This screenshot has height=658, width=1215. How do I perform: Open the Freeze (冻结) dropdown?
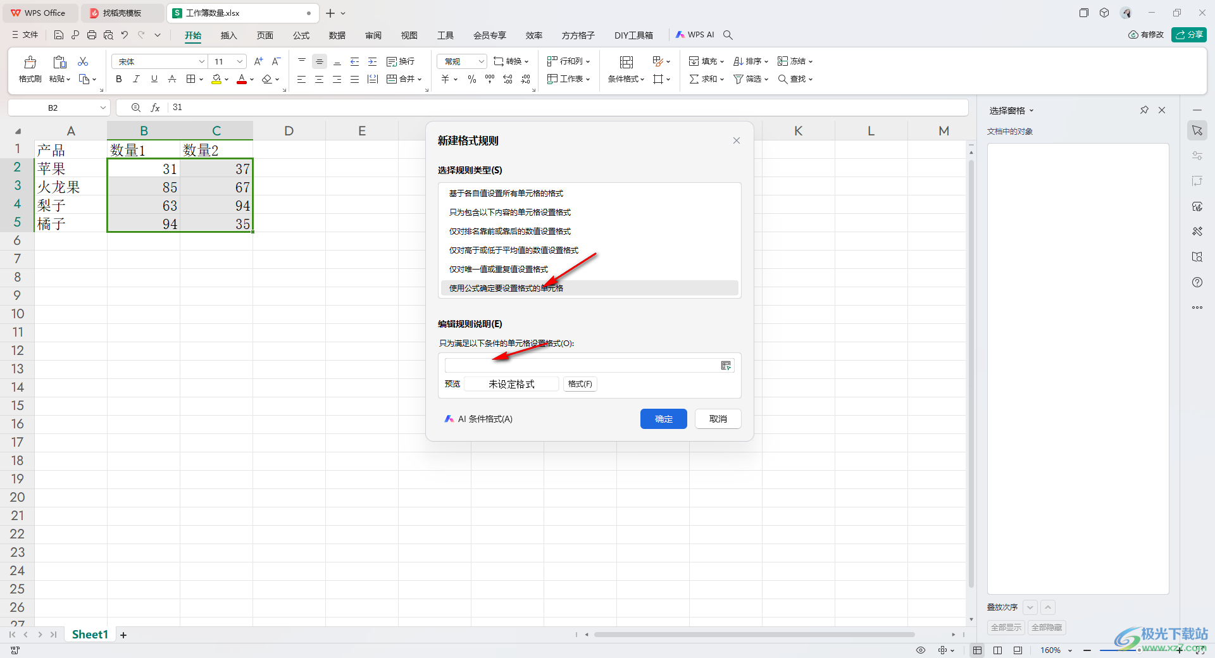click(x=795, y=61)
